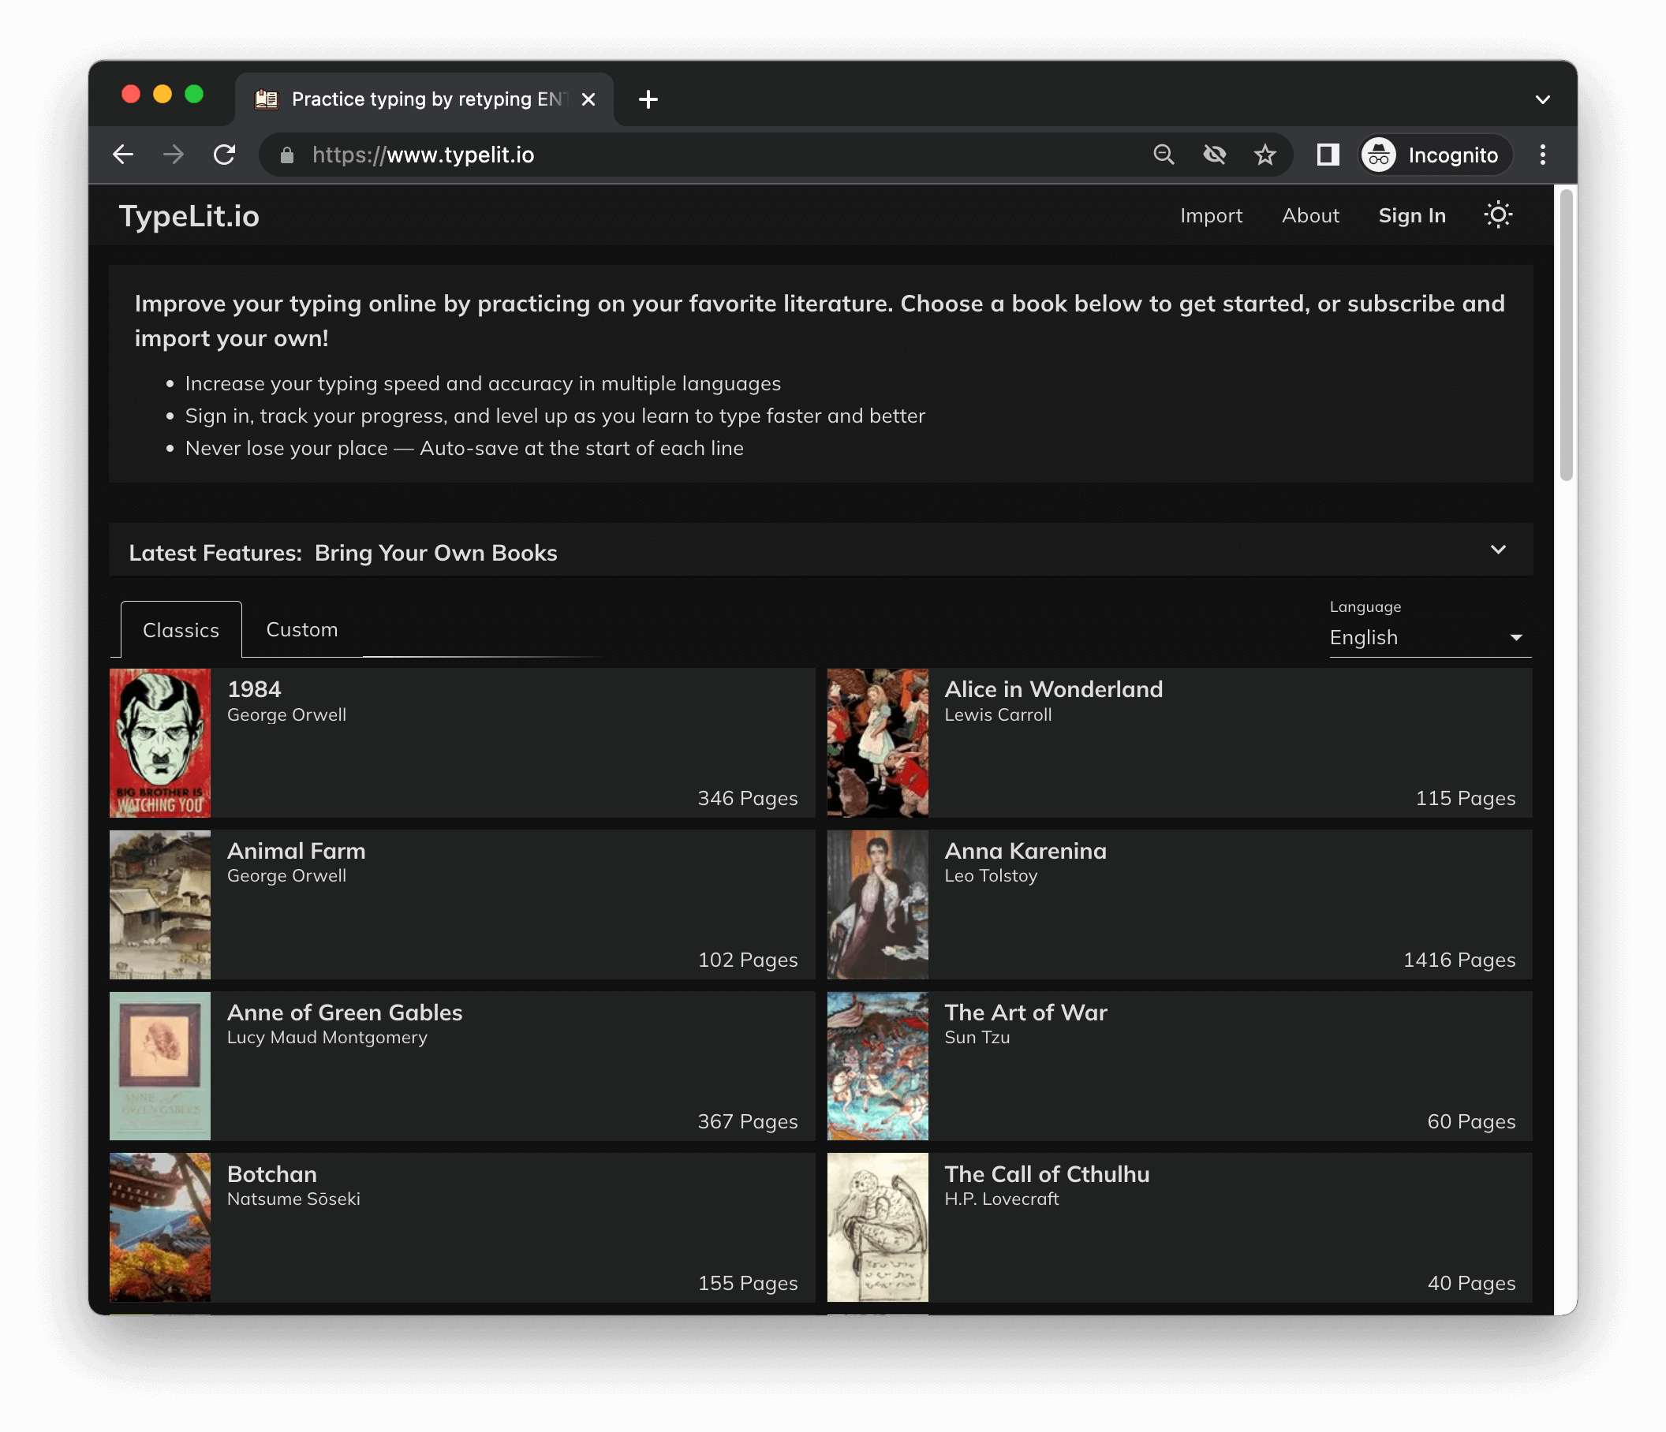Image resolution: width=1666 pixels, height=1432 pixels.
Task: Bookmark page with the star icon
Action: click(1264, 155)
